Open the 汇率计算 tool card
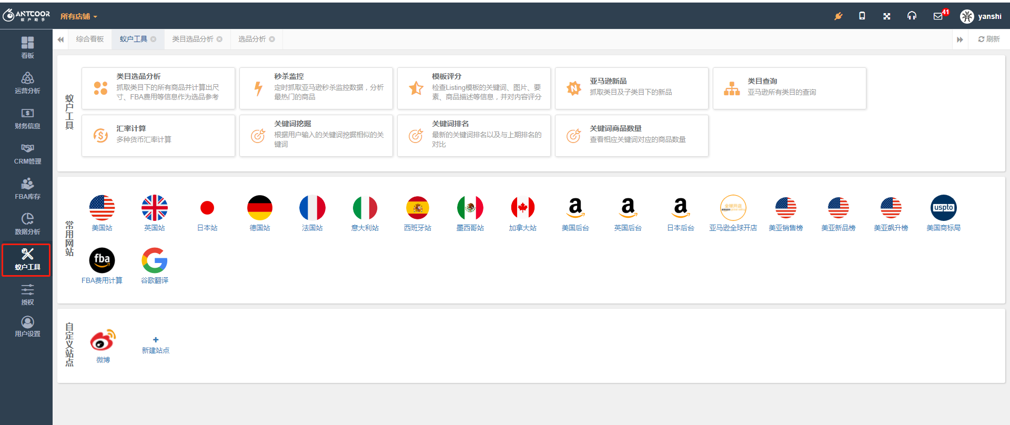 [x=158, y=136]
